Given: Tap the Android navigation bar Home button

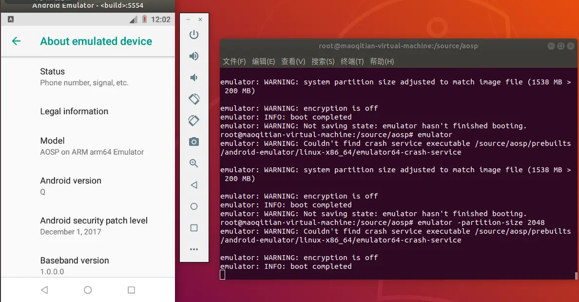Looking at the screenshot, I should [88, 290].
